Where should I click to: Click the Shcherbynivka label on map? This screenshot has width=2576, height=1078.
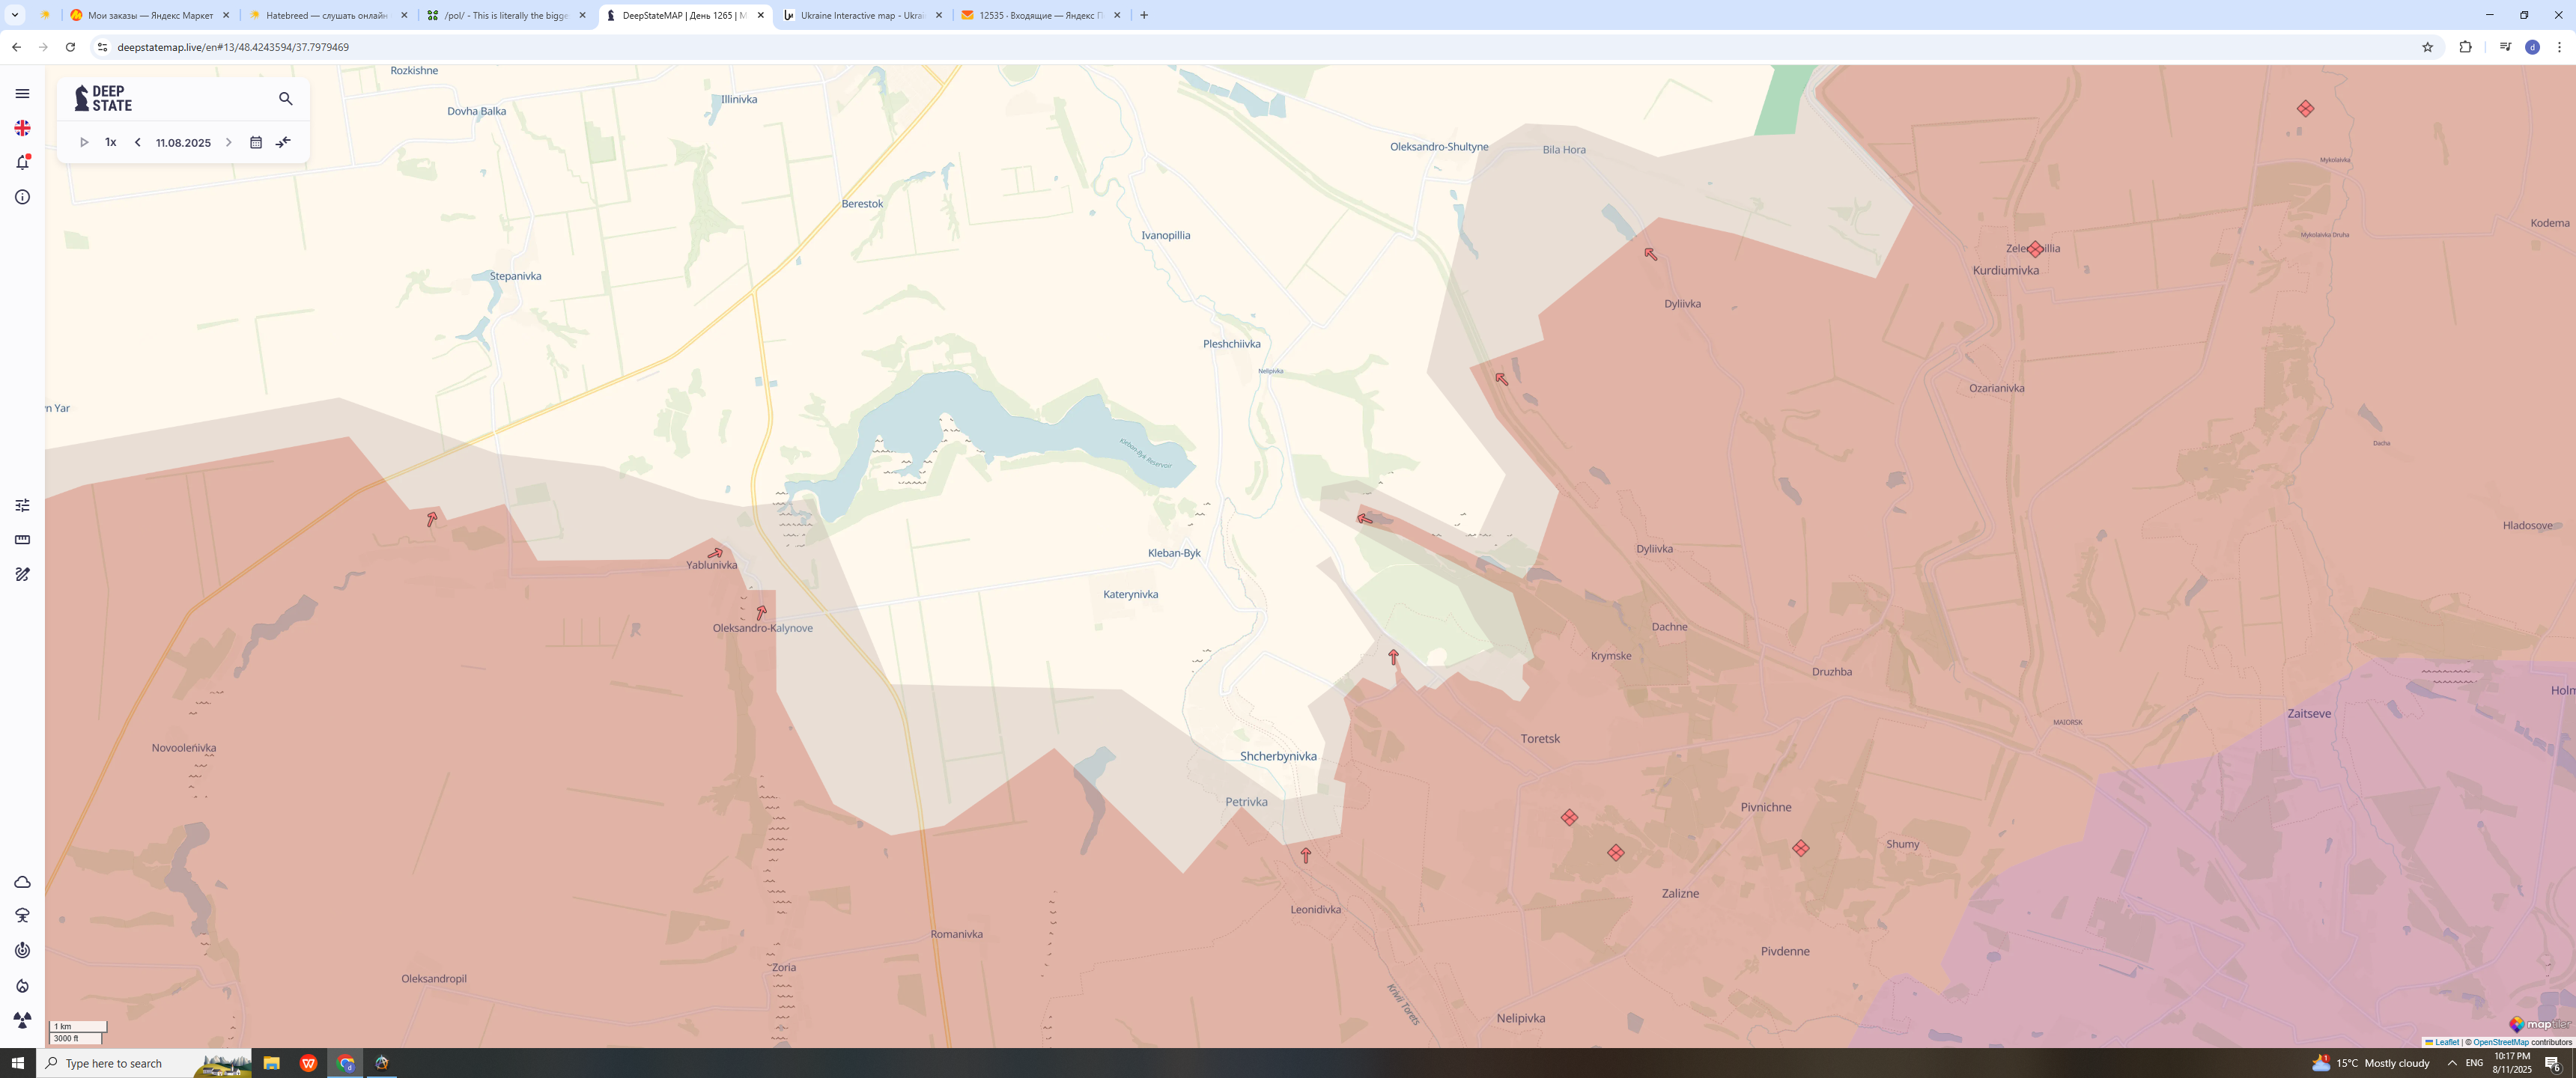[x=1278, y=756]
